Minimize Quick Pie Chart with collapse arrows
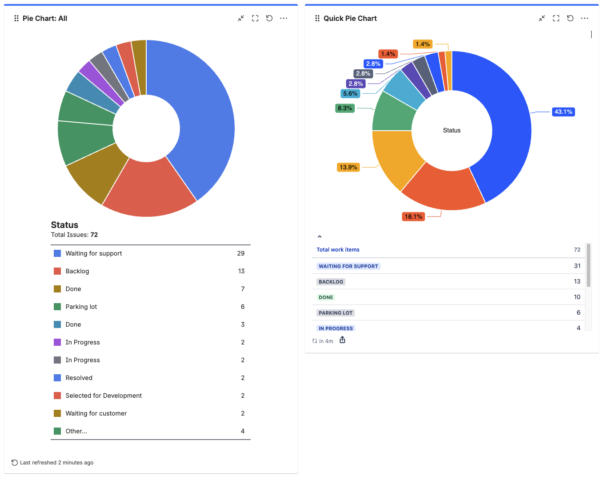 point(542,18)
